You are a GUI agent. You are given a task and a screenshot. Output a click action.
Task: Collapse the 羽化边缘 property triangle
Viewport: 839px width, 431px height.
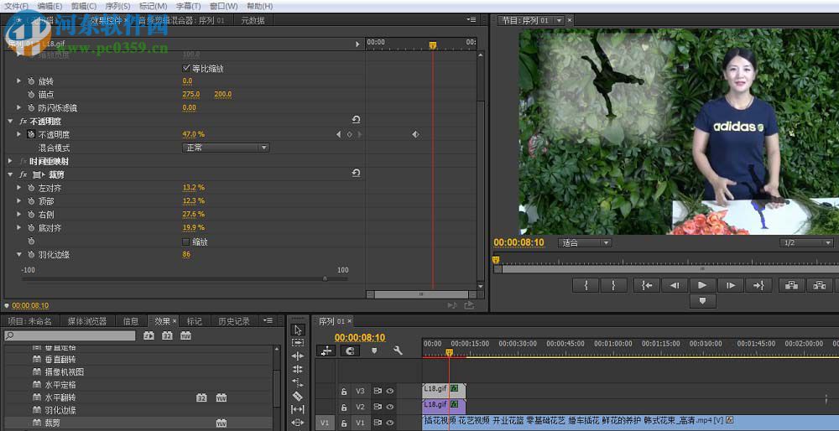[19, 254]
